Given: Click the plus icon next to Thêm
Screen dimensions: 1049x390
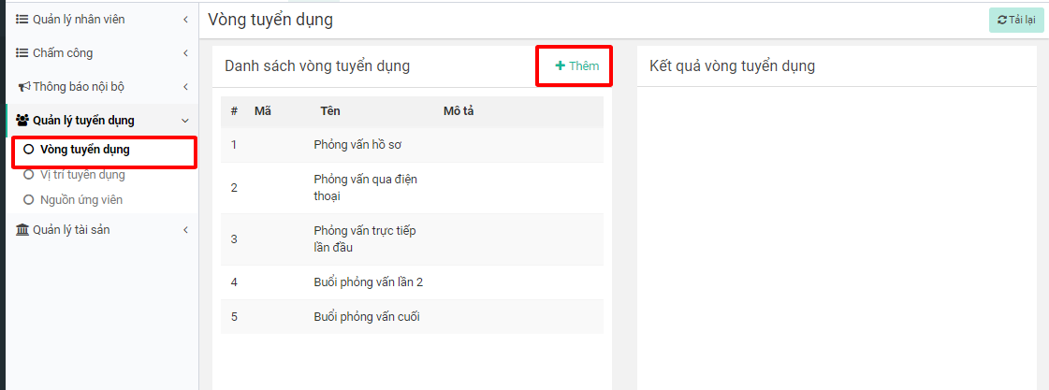Looking at the screenshot, I should click(x=560, y=66).
